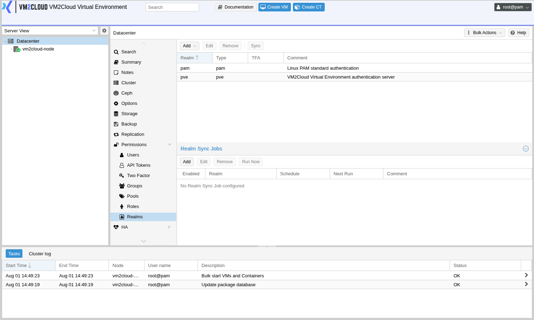Click the Realms address book icon
The image size is (534, 320).
122,217
